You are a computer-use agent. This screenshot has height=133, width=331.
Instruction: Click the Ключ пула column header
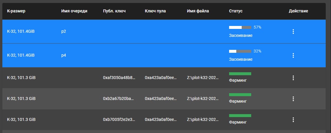pyautogui.click(x=155, y=11)
